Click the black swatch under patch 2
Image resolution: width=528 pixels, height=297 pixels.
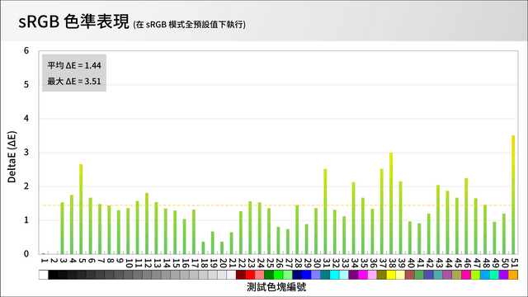coord(53,275)
